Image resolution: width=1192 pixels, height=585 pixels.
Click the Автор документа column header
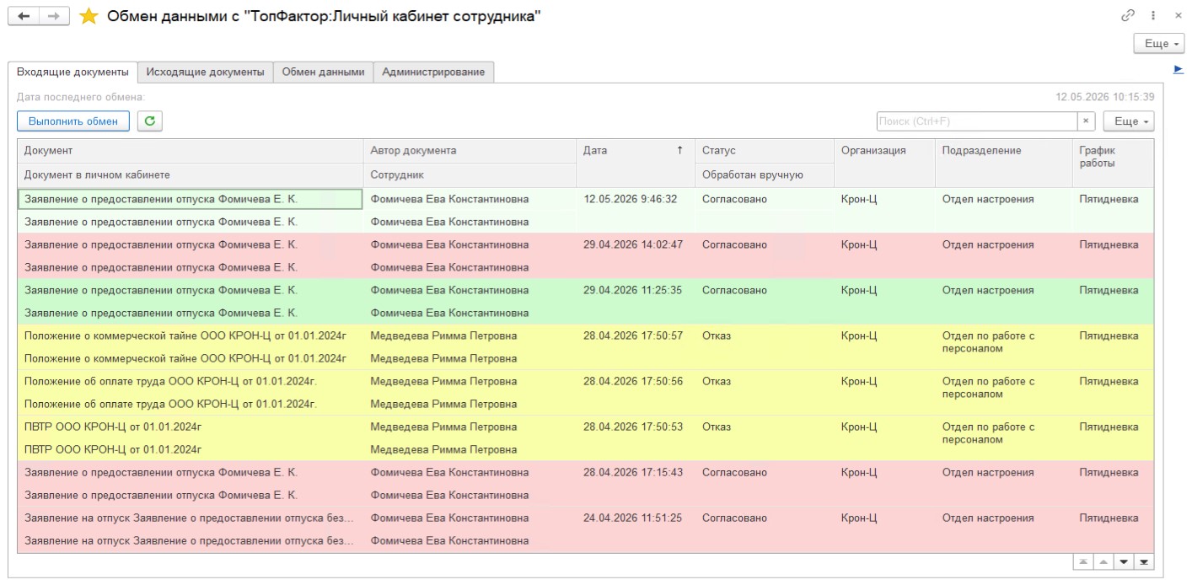click(x=470, y=151)
